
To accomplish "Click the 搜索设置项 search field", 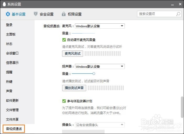I will point(159,14).
